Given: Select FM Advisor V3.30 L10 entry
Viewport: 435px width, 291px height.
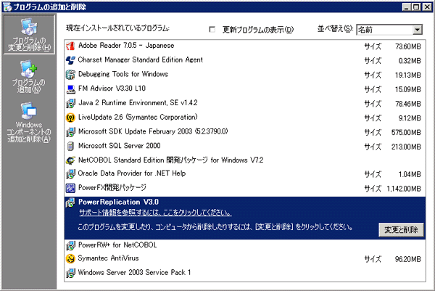Looking at the screenshot, I should [245, 89].
